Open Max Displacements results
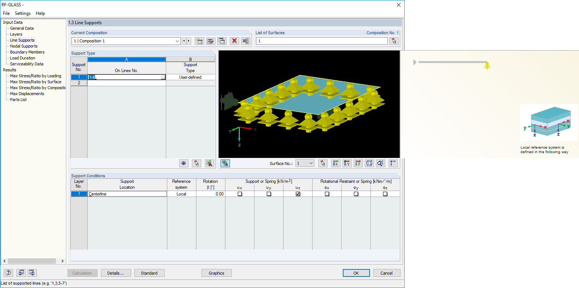579x288 pixels. [x=27, y=94]
